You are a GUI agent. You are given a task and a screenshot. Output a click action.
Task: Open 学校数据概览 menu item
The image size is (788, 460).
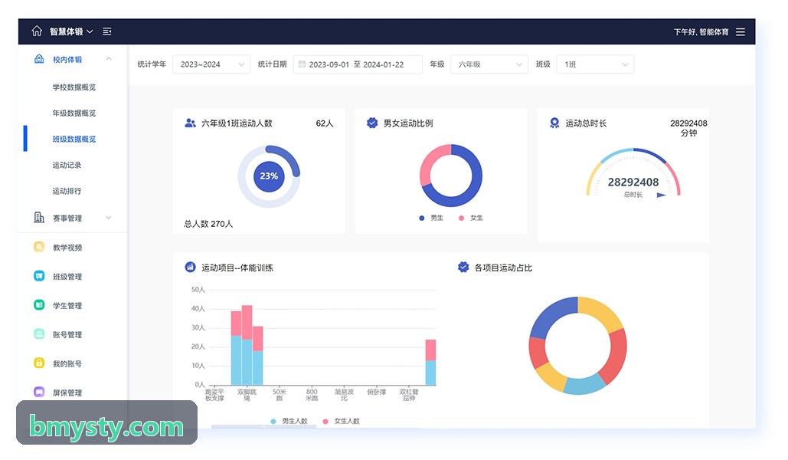[x=74, y=87]
